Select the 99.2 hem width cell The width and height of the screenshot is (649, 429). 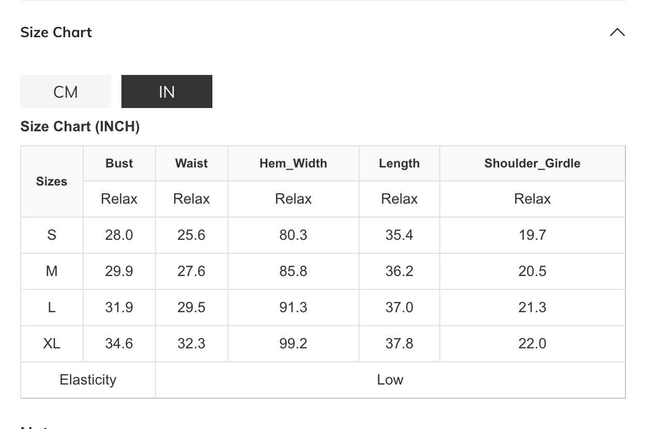293,344
